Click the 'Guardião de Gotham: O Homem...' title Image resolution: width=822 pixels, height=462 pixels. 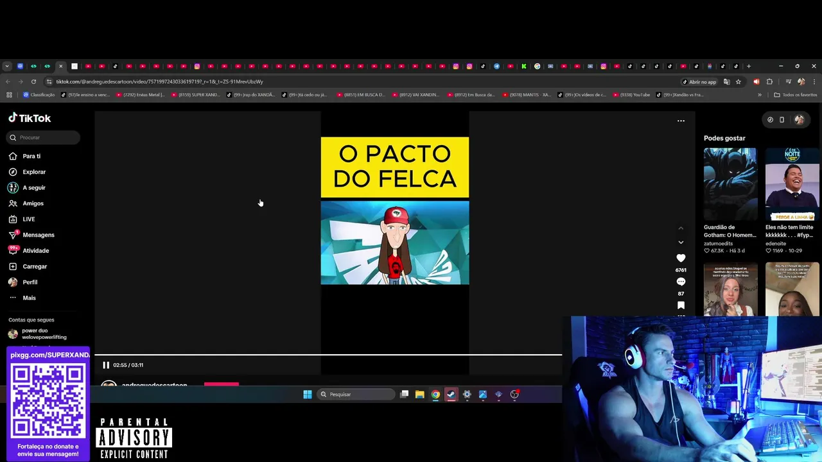[730, 231]
